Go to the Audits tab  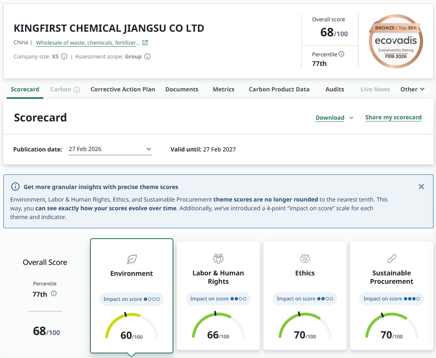[335, 89]
